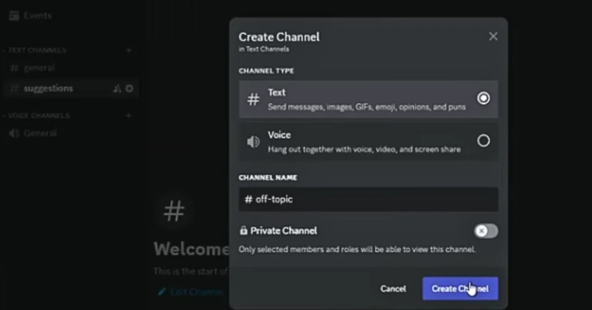The height and width of the screenshot is (310, 592).
Task: Cancel the channel creation dialog
Action: 393,289
